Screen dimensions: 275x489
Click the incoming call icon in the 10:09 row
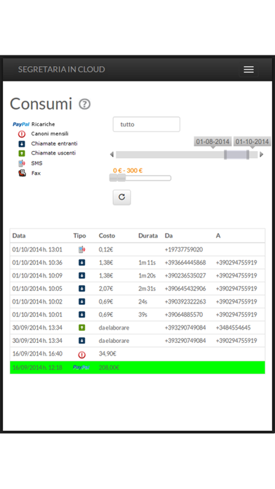coord(81,275)
